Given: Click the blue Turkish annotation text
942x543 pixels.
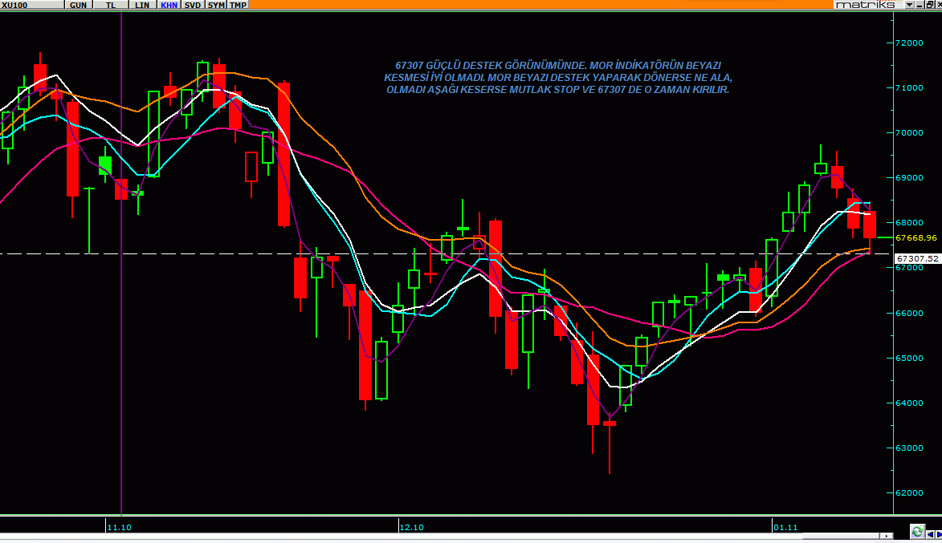Looking at the screenshot, I should coord(557,77).
